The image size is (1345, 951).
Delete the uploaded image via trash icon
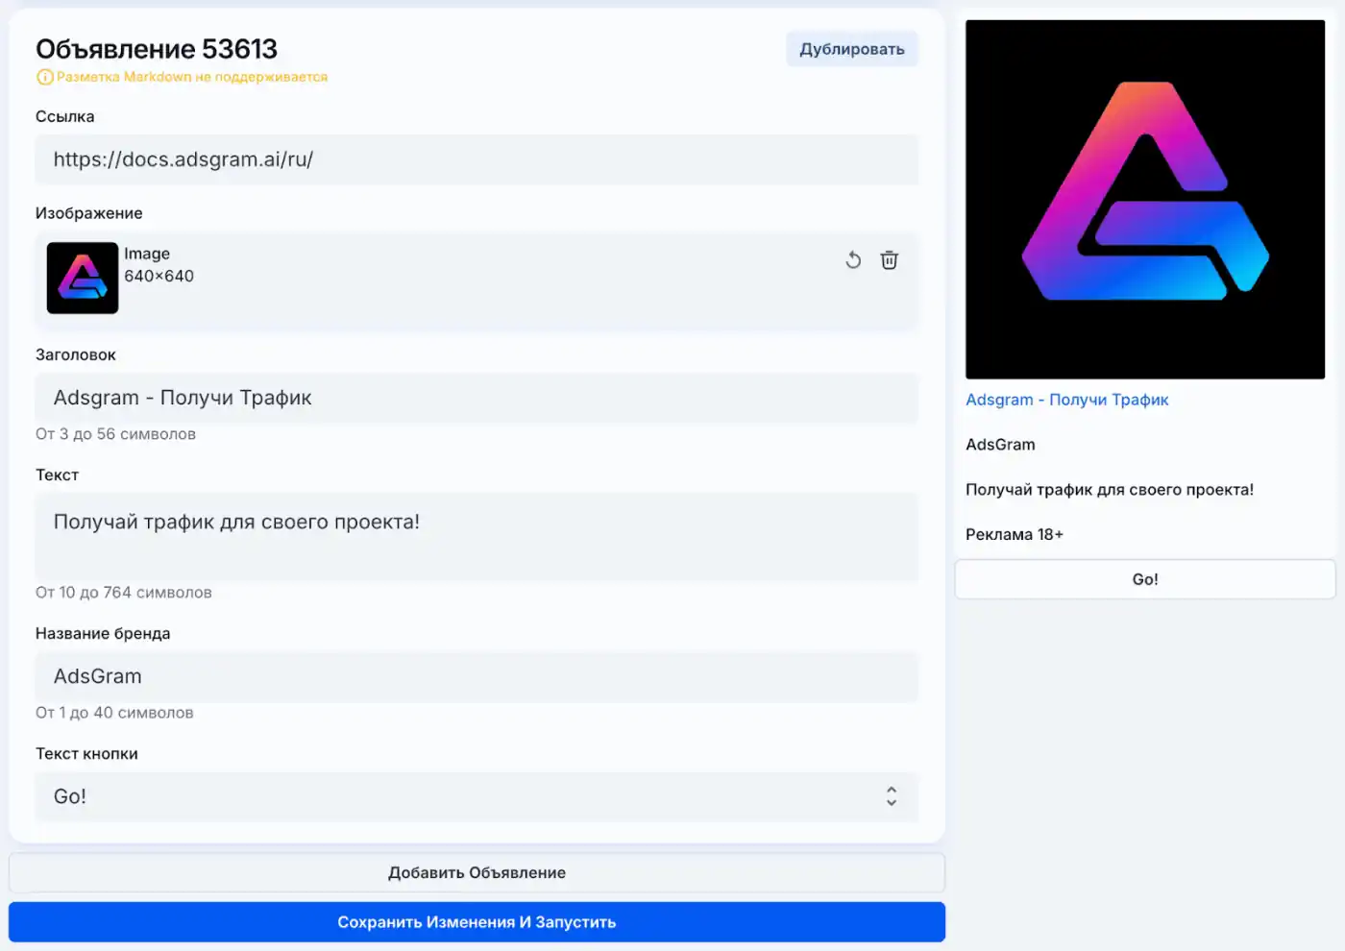point(890,260)
